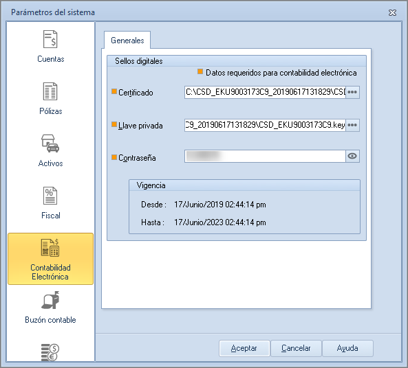The width and height of the screenshot is (408, 368).
Task: Click the Vigencia Hasta date text
Action: coord(220,222)
